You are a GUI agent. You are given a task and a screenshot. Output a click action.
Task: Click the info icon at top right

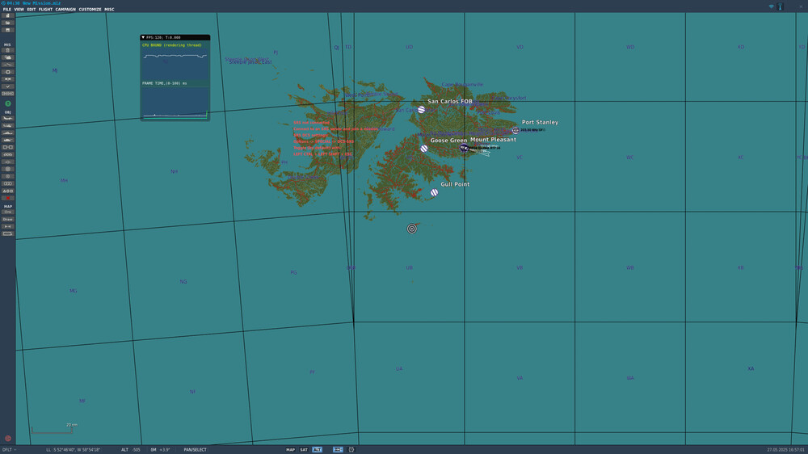781,6
